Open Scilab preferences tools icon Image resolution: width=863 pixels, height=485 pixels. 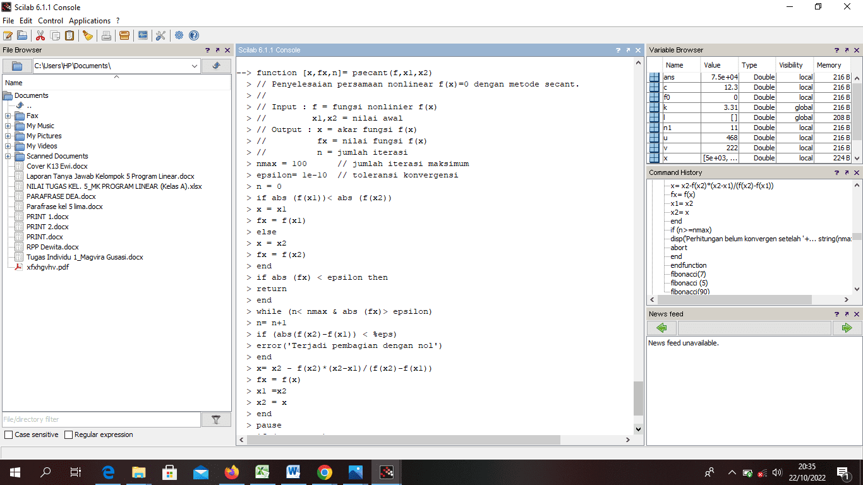tap(160, 35)
